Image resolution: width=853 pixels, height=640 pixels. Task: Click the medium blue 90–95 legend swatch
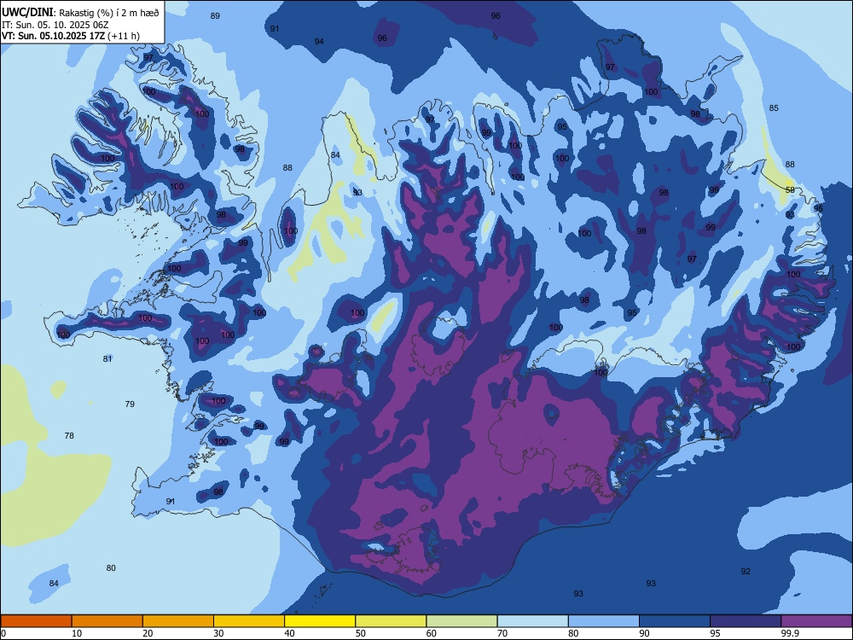pos(675,621)
